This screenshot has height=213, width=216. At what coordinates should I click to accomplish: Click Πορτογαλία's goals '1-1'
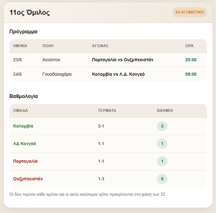[101, 161]
